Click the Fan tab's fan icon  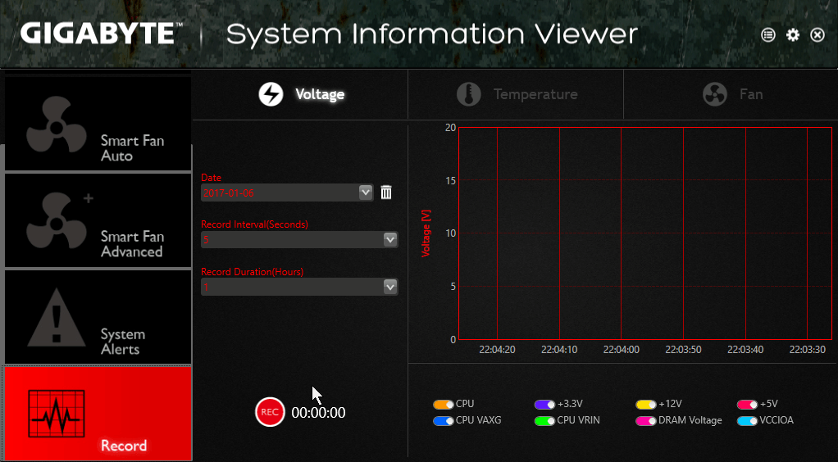tap(715, 94)
